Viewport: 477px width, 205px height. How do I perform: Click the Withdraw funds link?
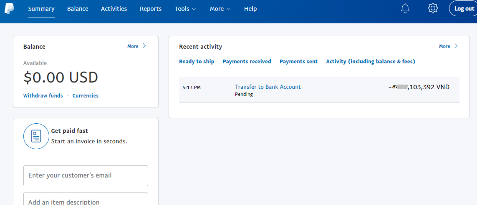[43, 96]
